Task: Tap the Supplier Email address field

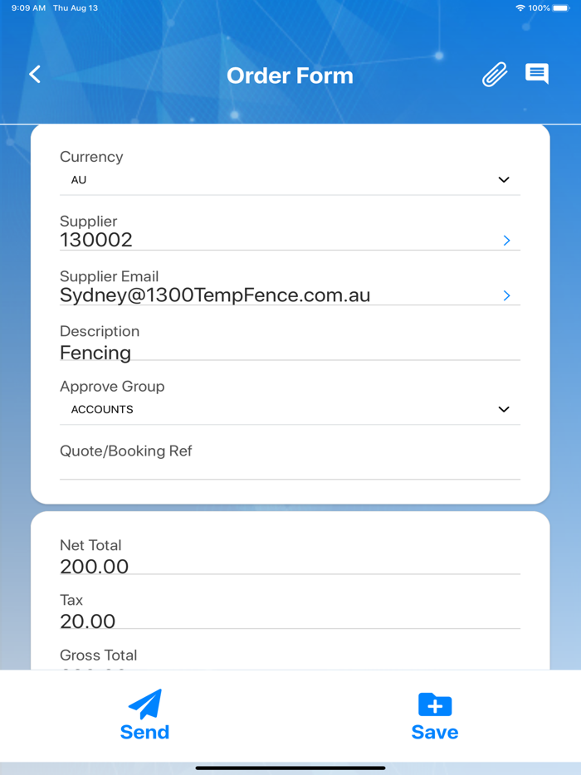Action: pyautogui.click(x=215, y=295)
